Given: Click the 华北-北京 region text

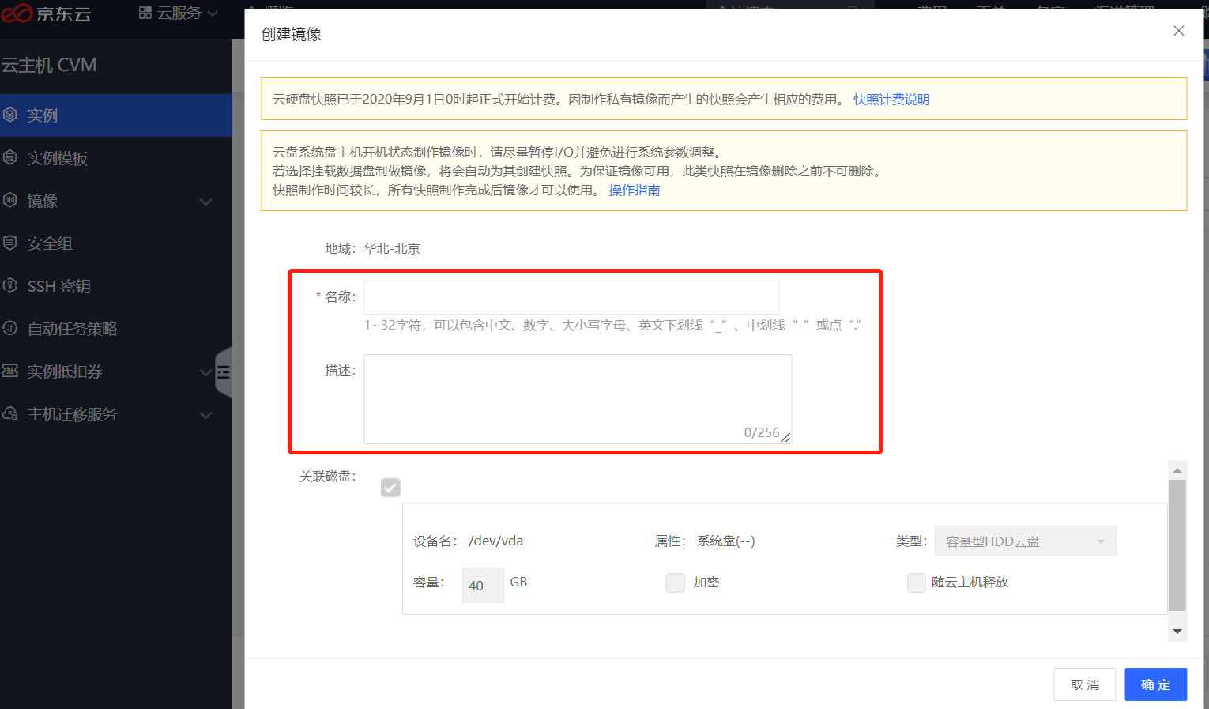Looking at the screenshot, I should pyautogui.click(x=392, y=249).
